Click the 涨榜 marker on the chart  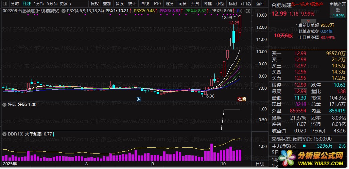(242, 99)
